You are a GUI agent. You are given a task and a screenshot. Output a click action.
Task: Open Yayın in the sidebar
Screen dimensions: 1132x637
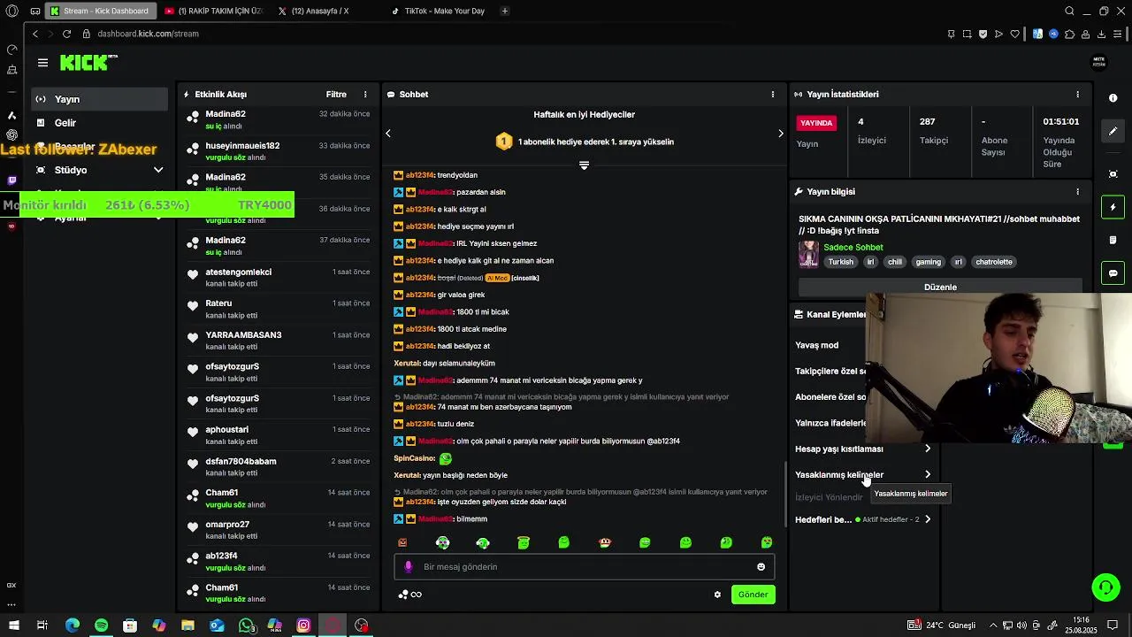click(99, 99)
